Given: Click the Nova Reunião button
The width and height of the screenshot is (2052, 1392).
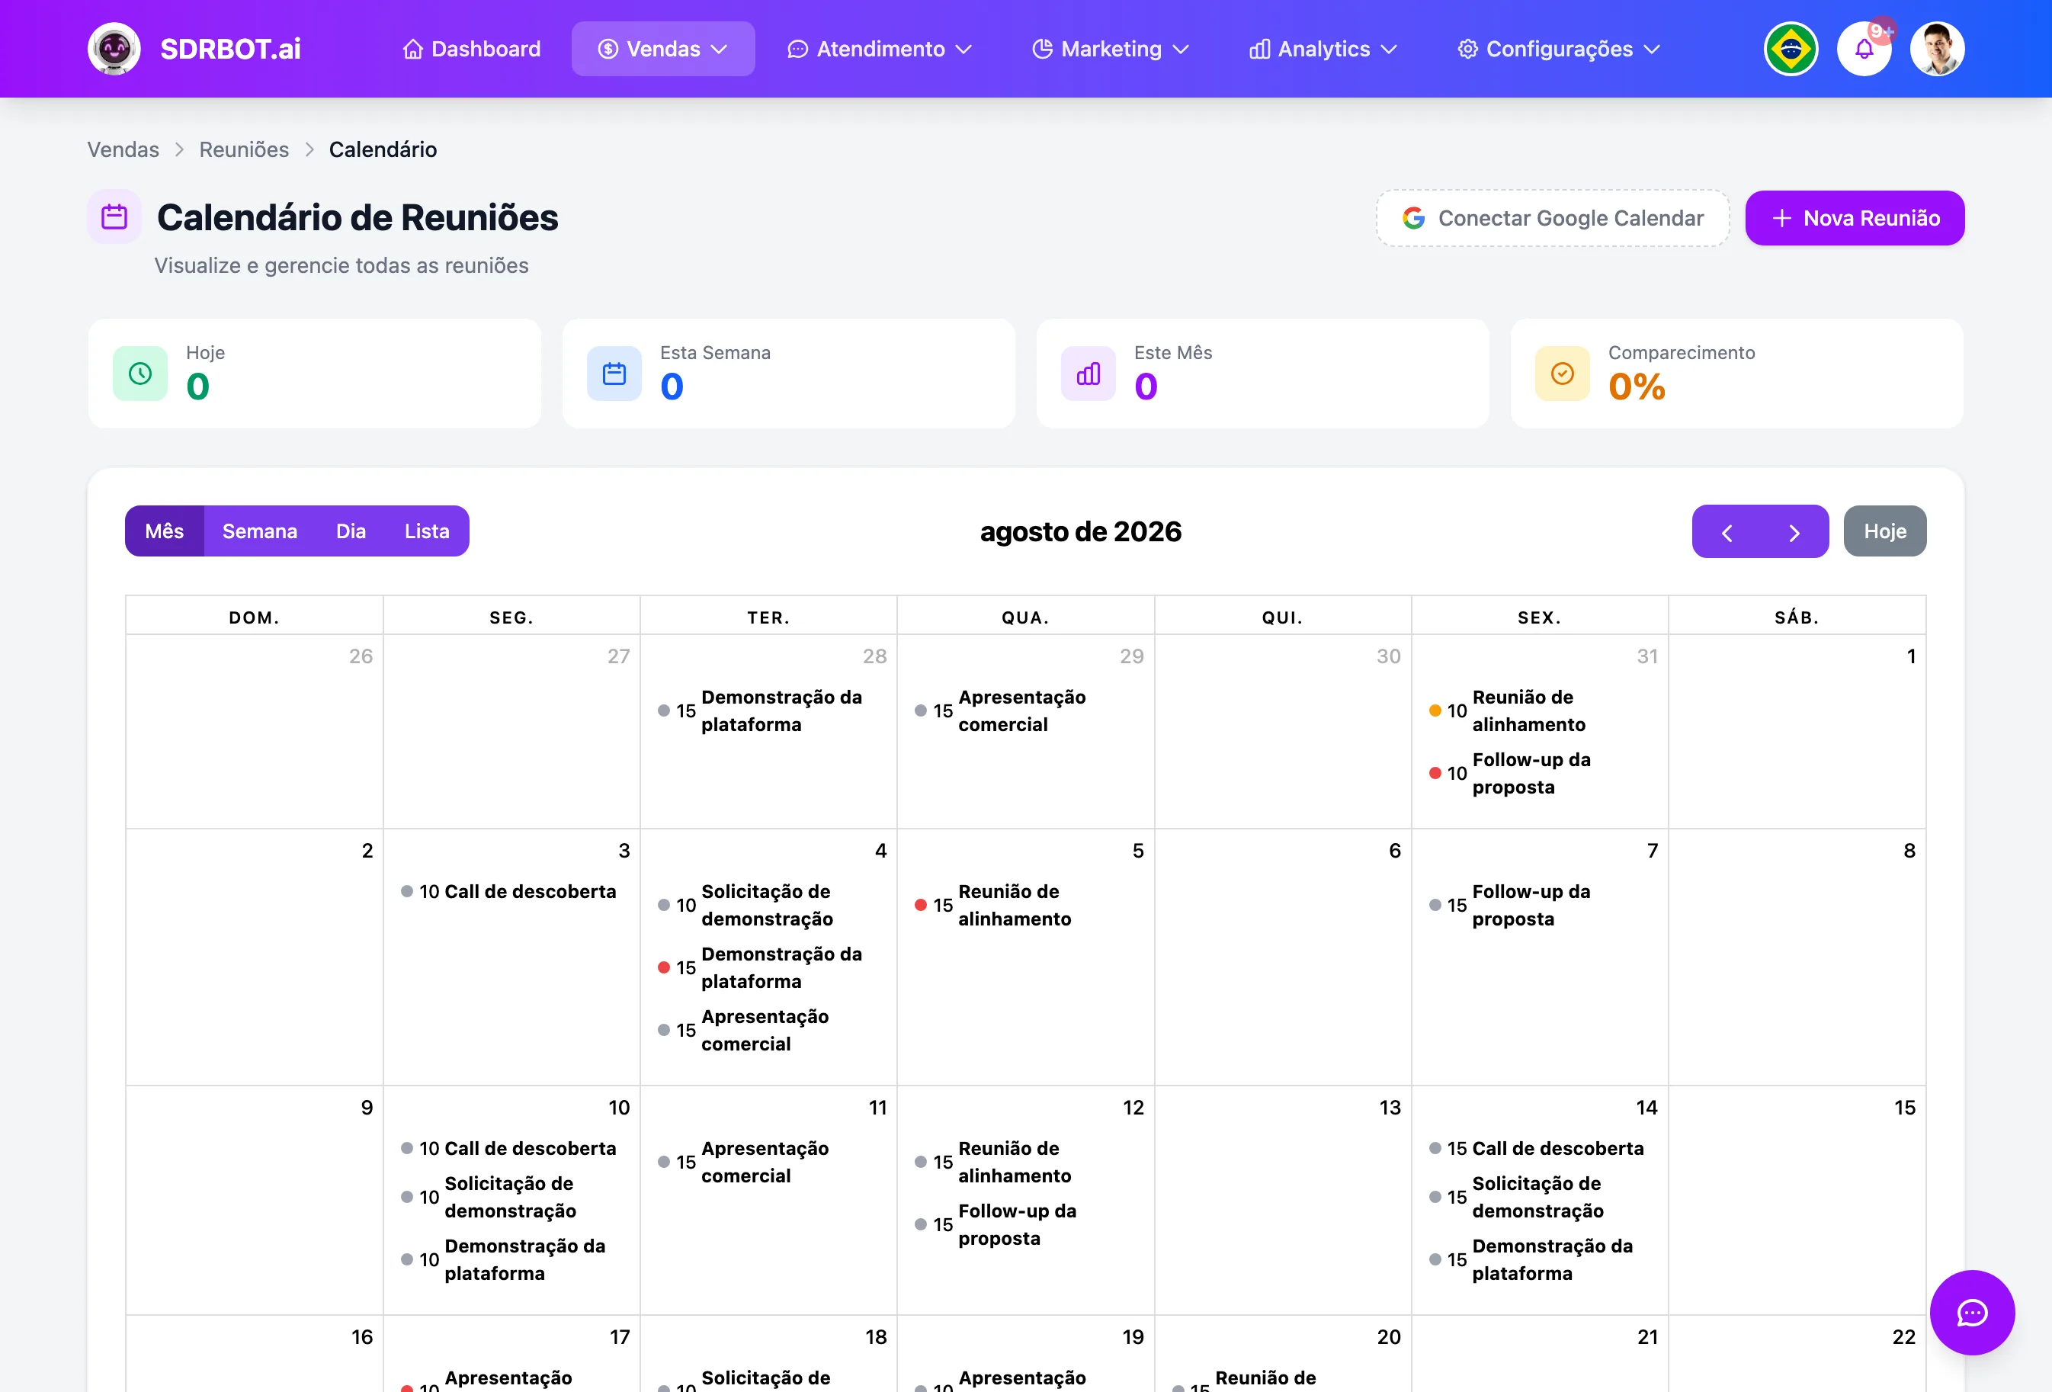Looking at the screenshot, I should click(1855, 218).
